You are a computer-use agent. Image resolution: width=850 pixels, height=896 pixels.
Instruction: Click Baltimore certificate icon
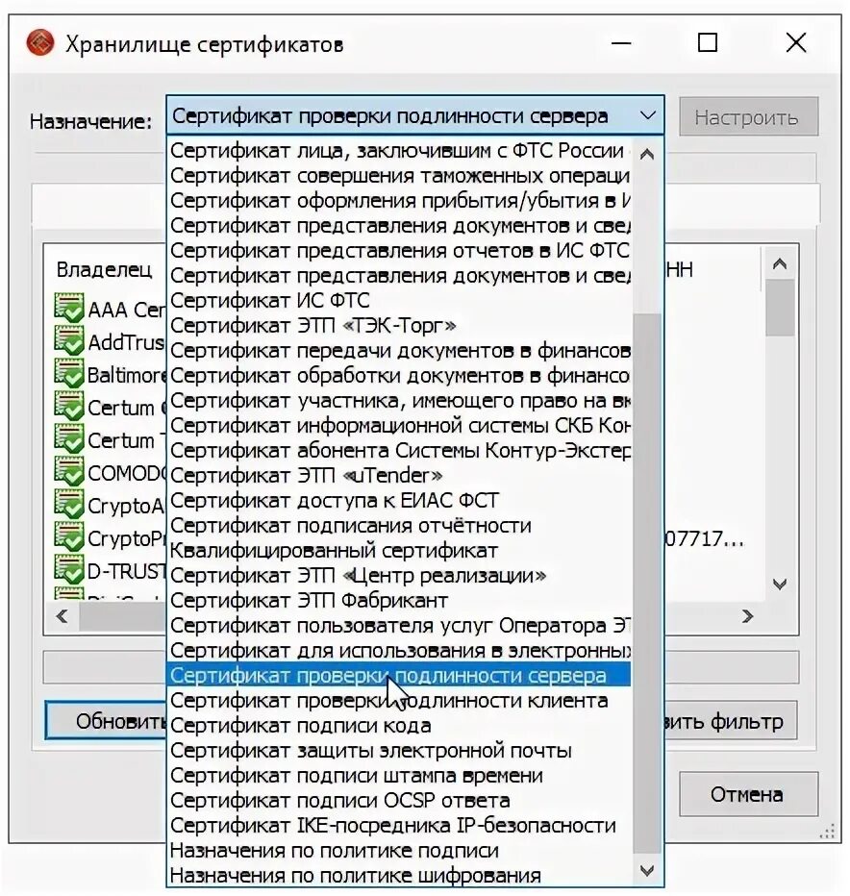69,374
